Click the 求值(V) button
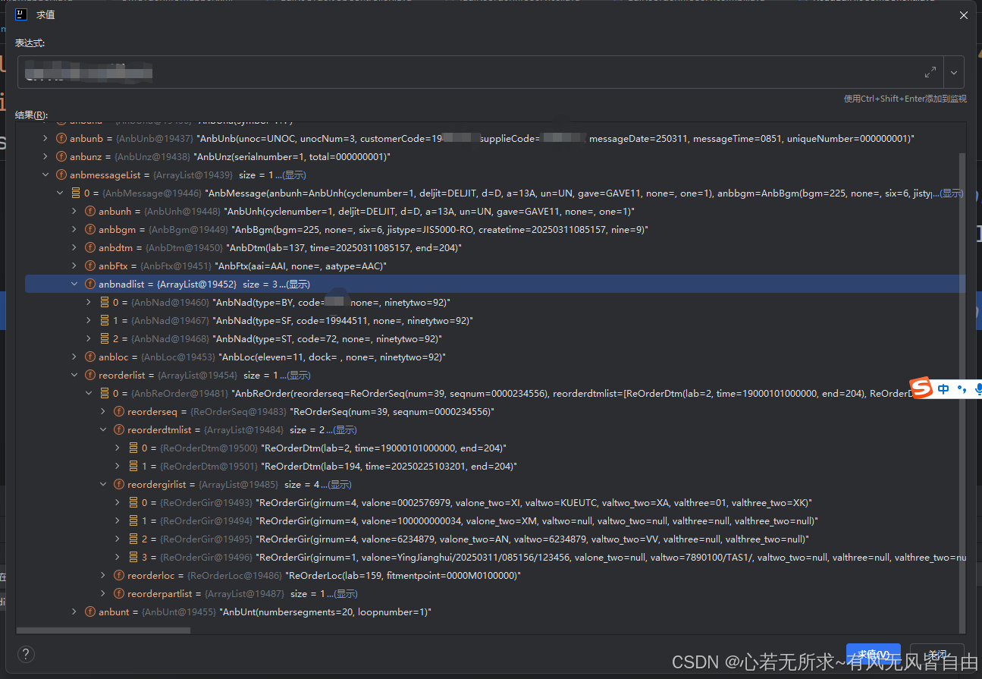This screenshot has width=982, height=679. click(873, 654)
